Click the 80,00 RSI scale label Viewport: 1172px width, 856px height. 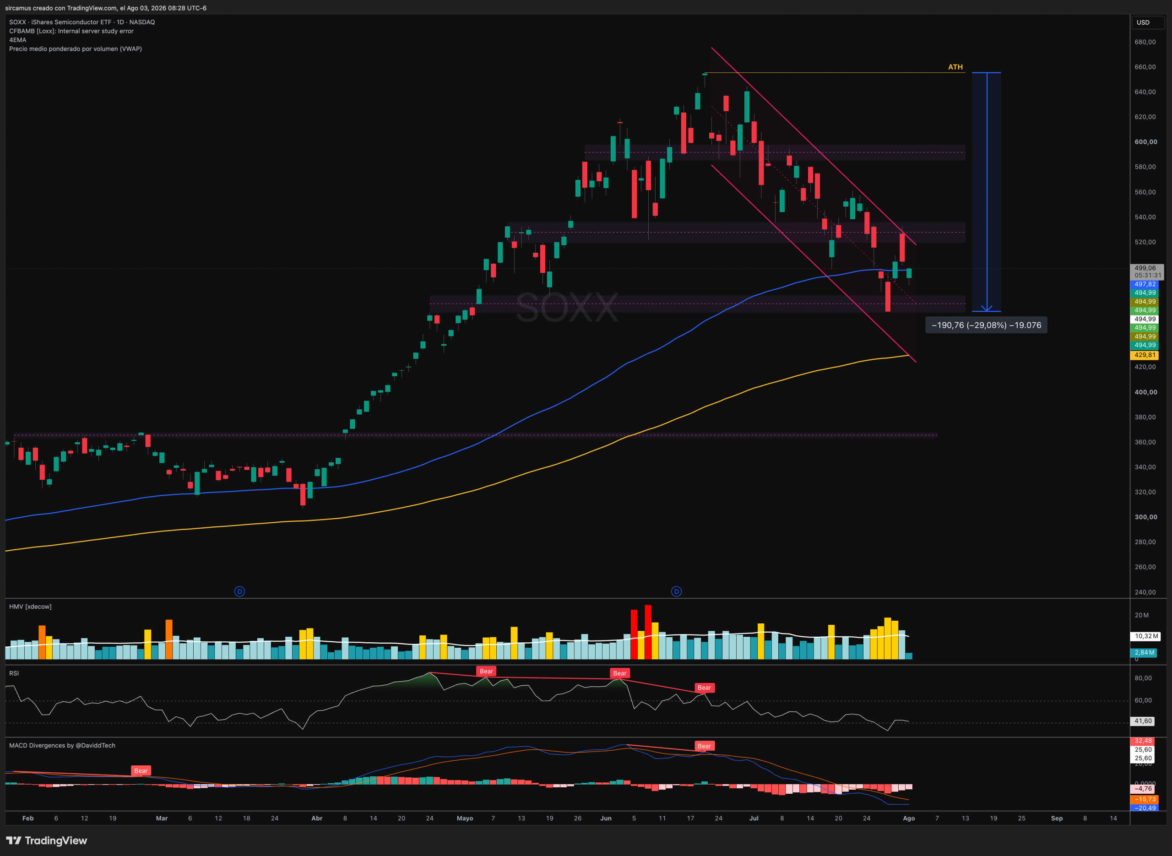pos(1144,678)
